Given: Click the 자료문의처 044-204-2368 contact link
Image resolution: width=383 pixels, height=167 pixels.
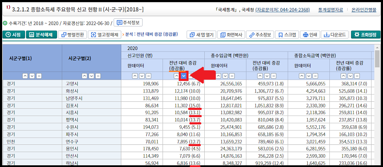Looking at the screenshot, I should click(283, 10).
